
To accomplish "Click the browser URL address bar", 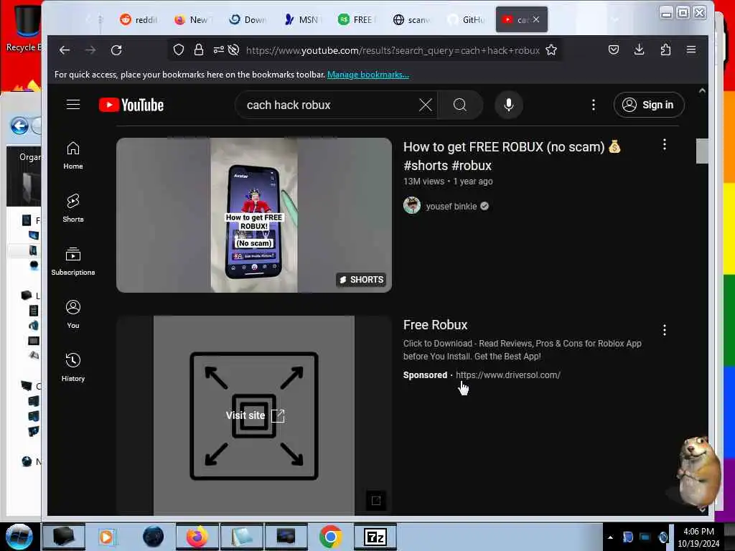I will [393, 50].
